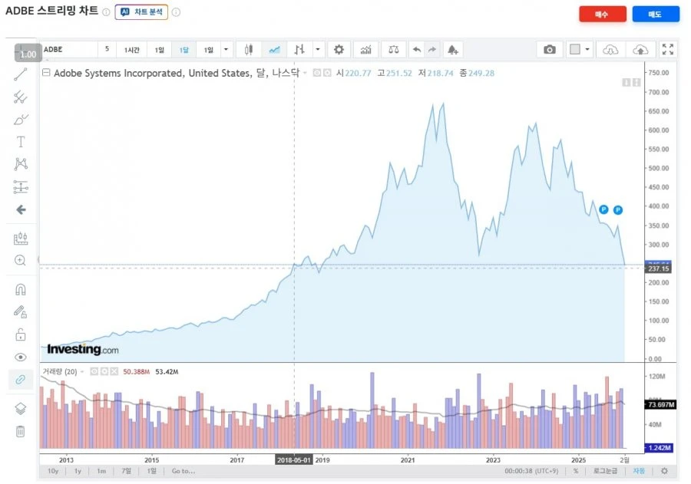Open the info icon beside chart title
The height and width of the screenshot is (484, 691).
[106, 12]
